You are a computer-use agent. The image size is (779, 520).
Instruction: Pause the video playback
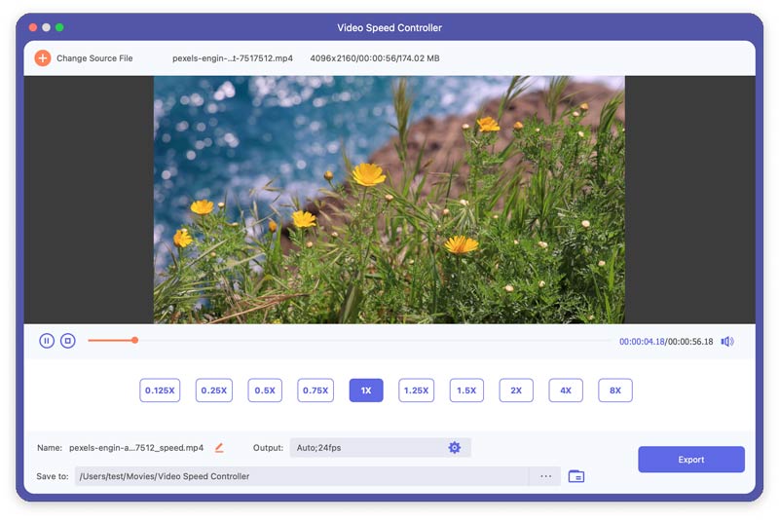[47, 341]
